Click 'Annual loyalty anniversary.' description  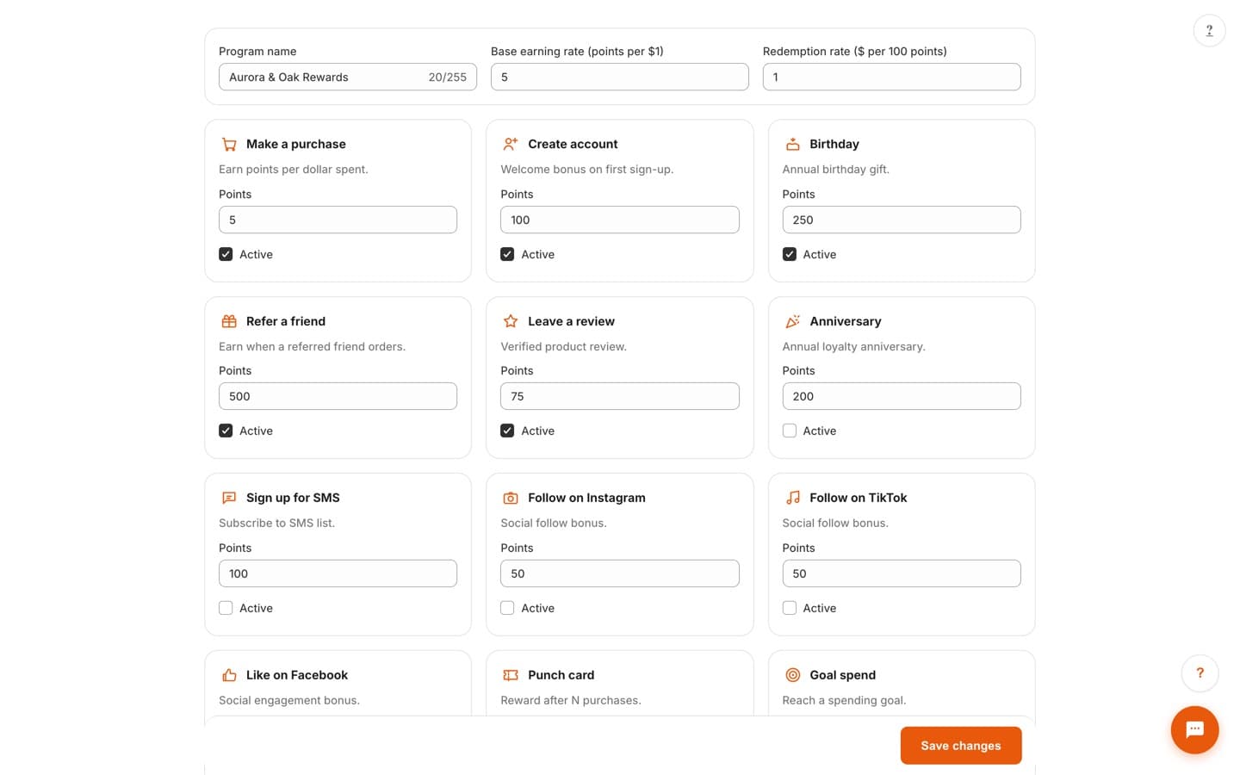point(854,346)
